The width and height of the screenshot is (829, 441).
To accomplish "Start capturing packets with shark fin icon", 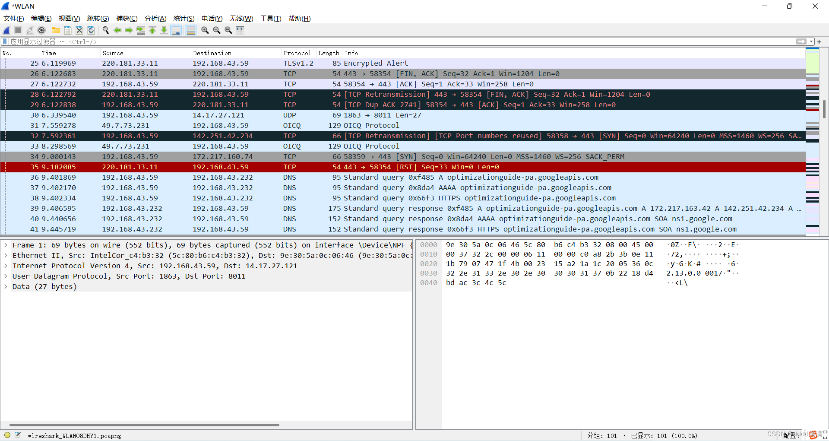I will 6,30.
